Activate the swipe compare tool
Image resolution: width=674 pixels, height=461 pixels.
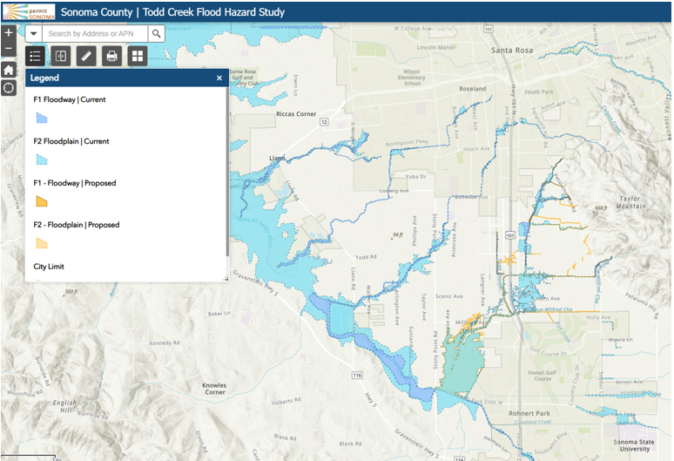pyautogui.click(x=60, y=57)
